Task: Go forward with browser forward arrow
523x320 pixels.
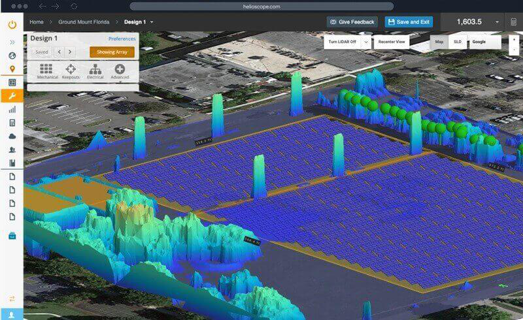Action: pos(56,7)
